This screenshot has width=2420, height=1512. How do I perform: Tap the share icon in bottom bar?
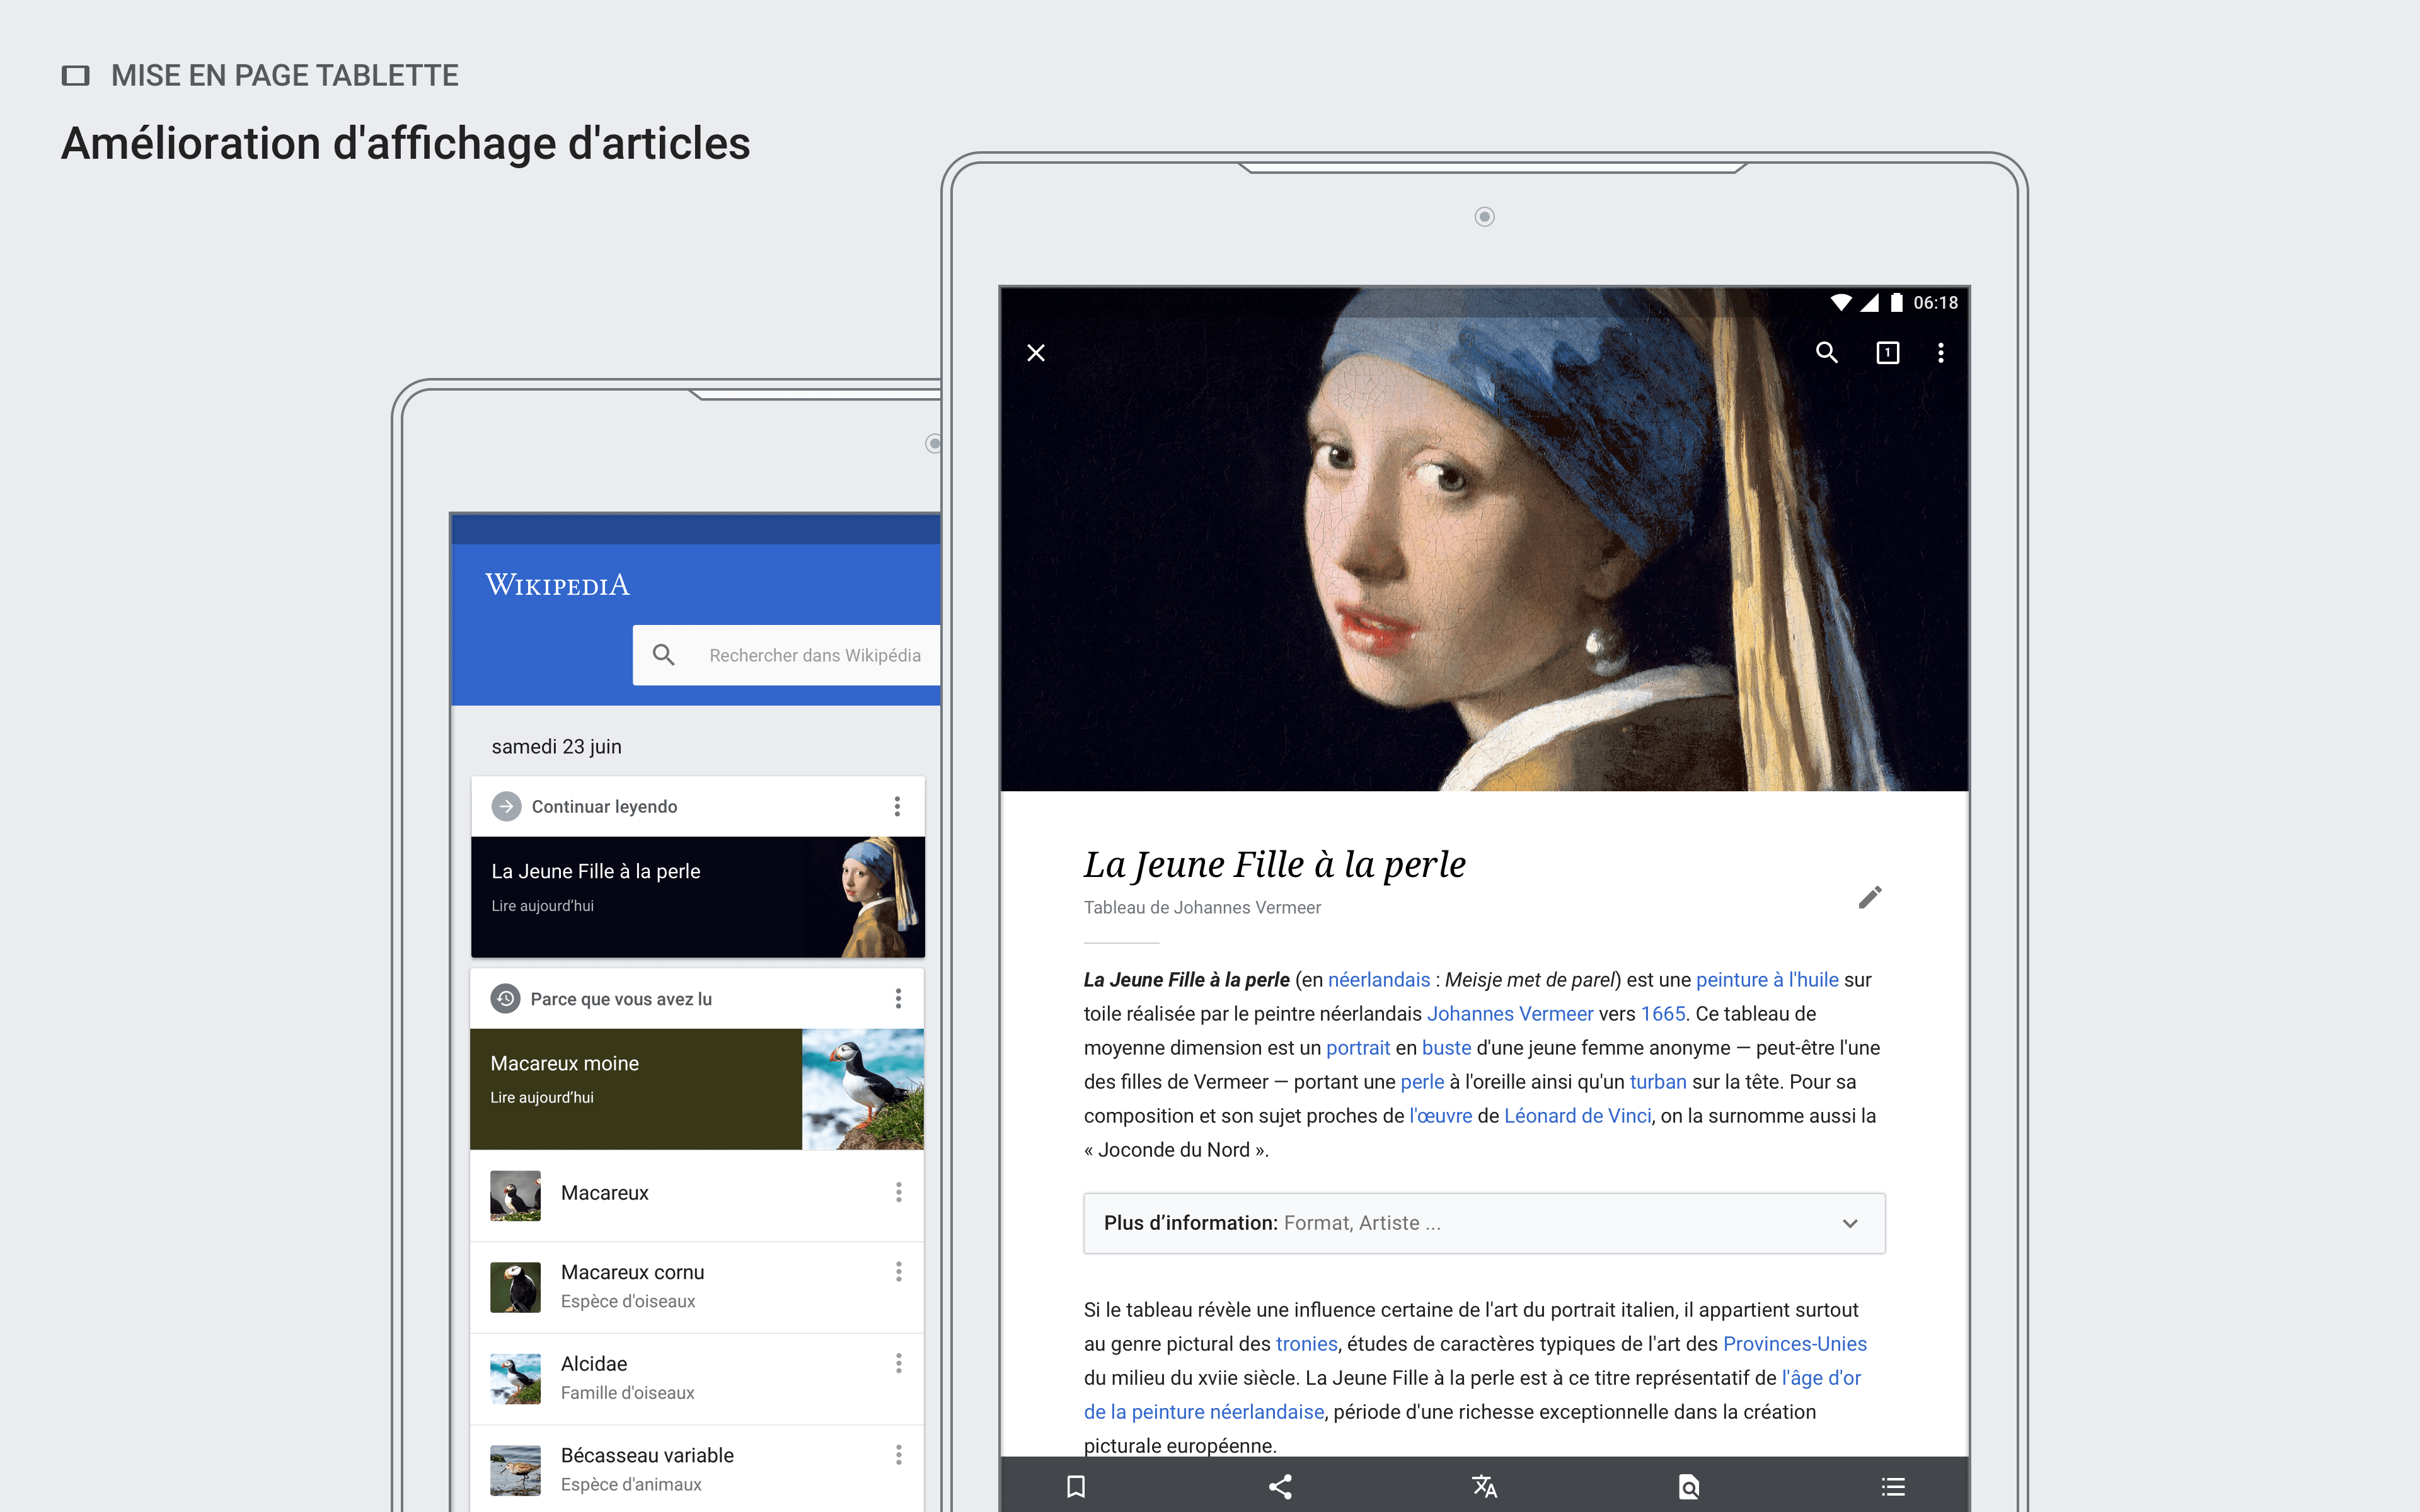tap(1280, 1486)
